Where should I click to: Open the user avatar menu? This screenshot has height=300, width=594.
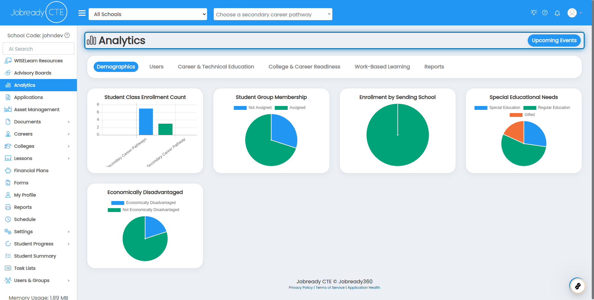click(575, 13)
